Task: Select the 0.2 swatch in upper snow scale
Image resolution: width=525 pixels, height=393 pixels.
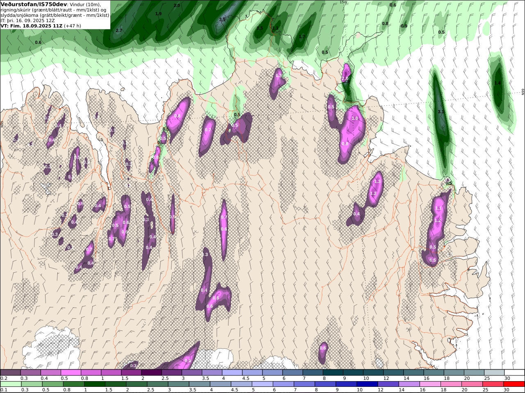Action: click(10, 372)
